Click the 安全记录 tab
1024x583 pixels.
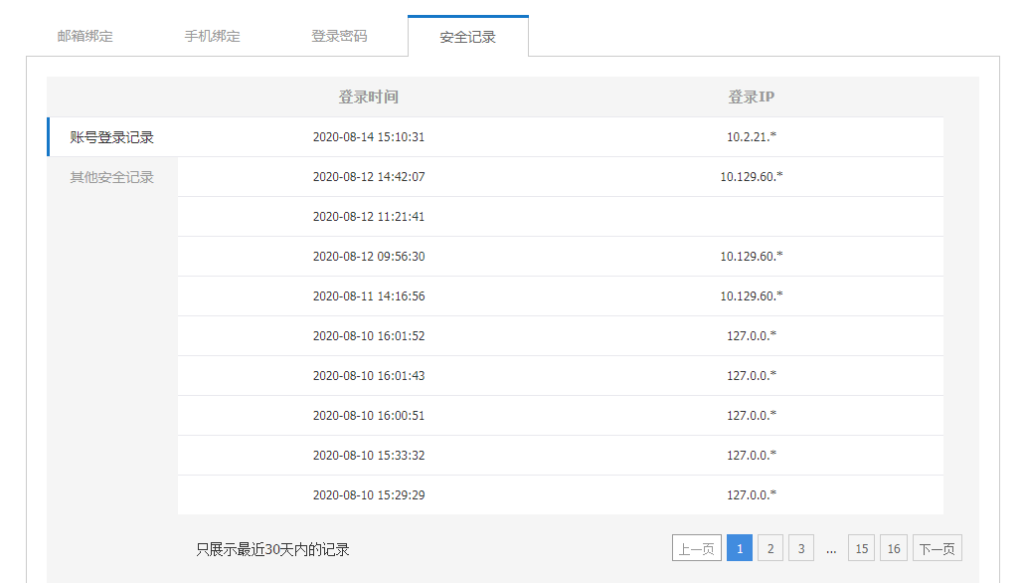click(467, 37)
